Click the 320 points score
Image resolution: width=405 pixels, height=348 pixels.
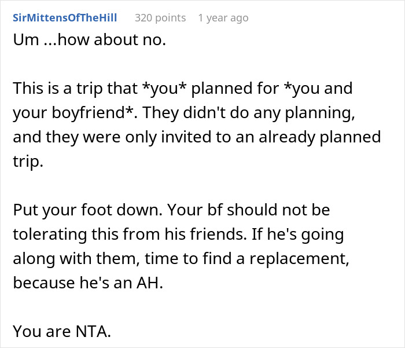[x=160, y=18]
